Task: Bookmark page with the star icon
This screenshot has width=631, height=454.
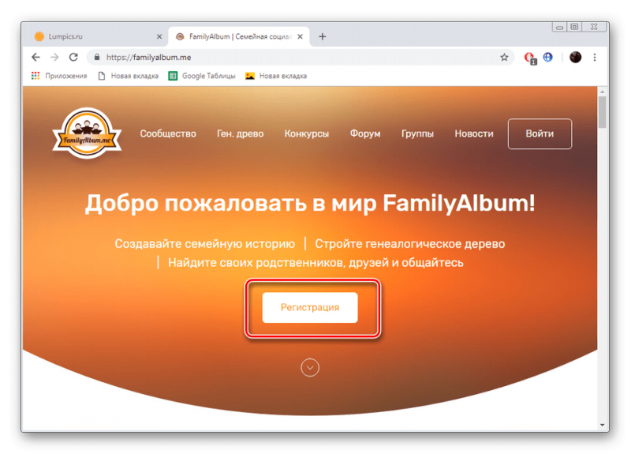Action: click(x=504, y=57)
